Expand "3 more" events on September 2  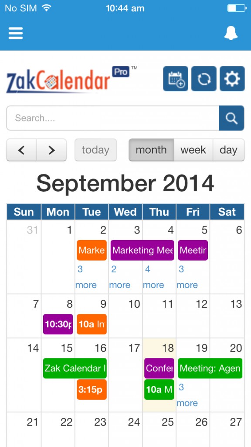(x=86, y=277)
